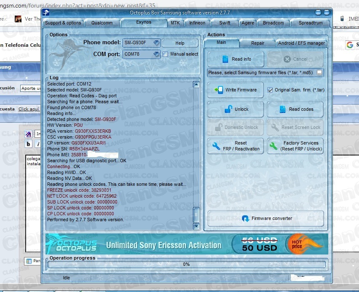Click Reset FRP / Reactivation button
359x292 pixels.
(235, 146)
